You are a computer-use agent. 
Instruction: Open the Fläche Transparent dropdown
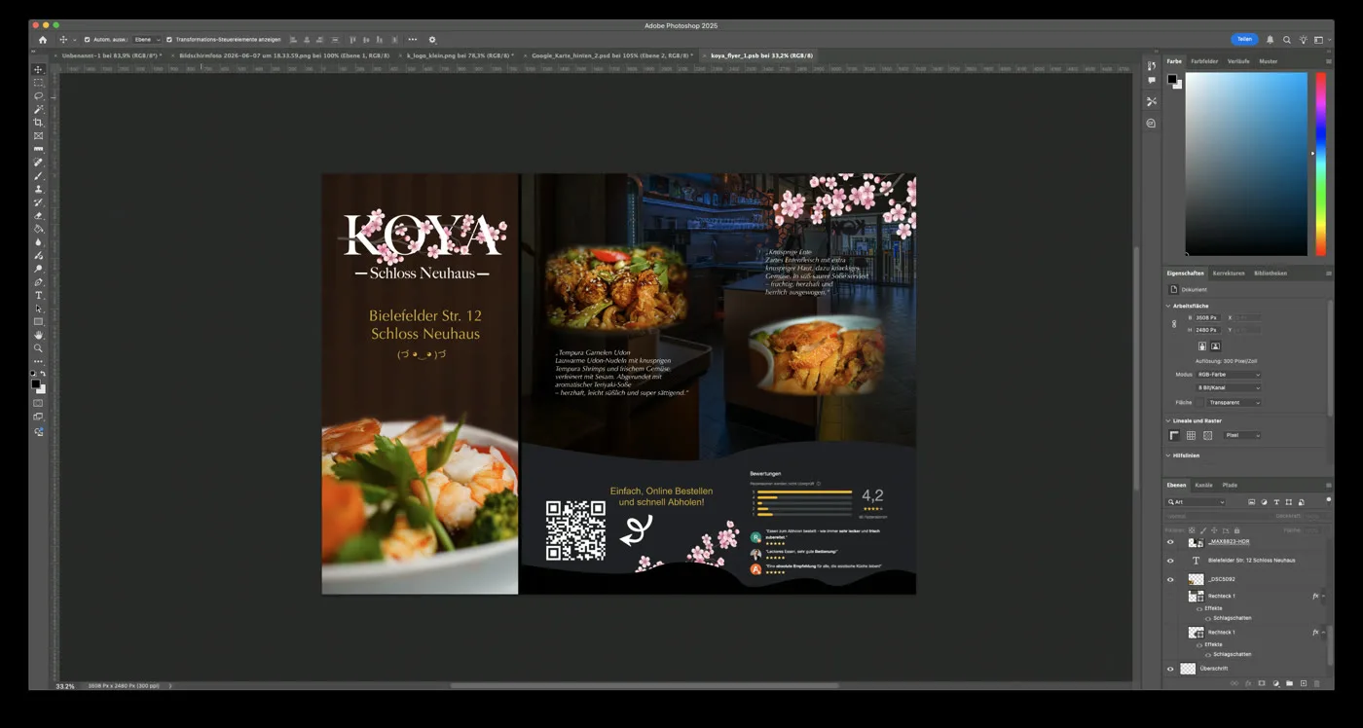pyautogui.click(x=1234, y=402)
